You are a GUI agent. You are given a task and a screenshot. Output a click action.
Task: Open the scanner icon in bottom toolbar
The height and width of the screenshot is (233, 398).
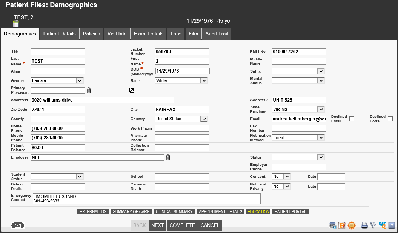(332, 225)
